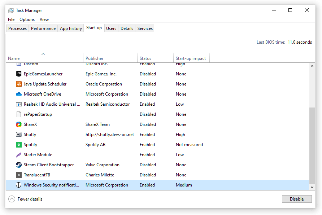
Task: Select the Windows Security shield icon
Action: [x=19, y=185]
